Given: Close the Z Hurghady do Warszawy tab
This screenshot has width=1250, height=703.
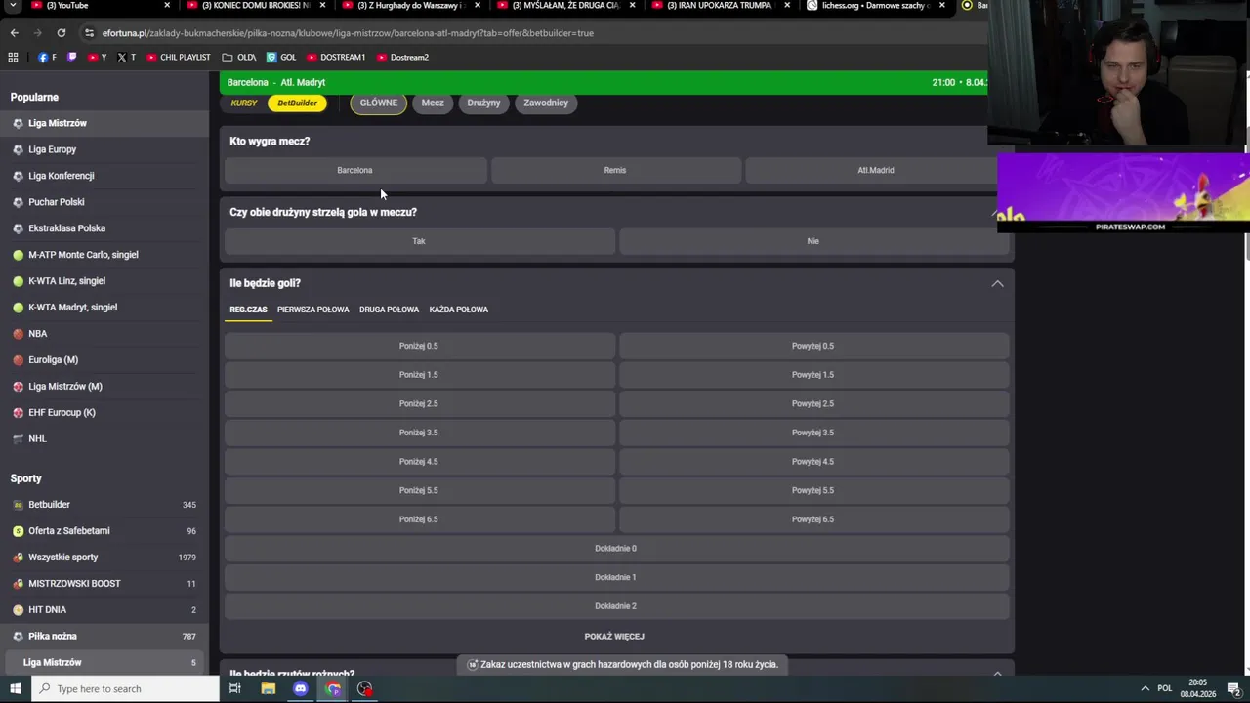Looking at the screenshot, I should (478, 5).
